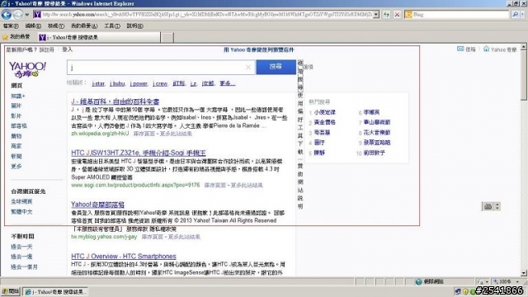Open the J - 維基百科 search result
528x297 pixels.
point(115,101)
